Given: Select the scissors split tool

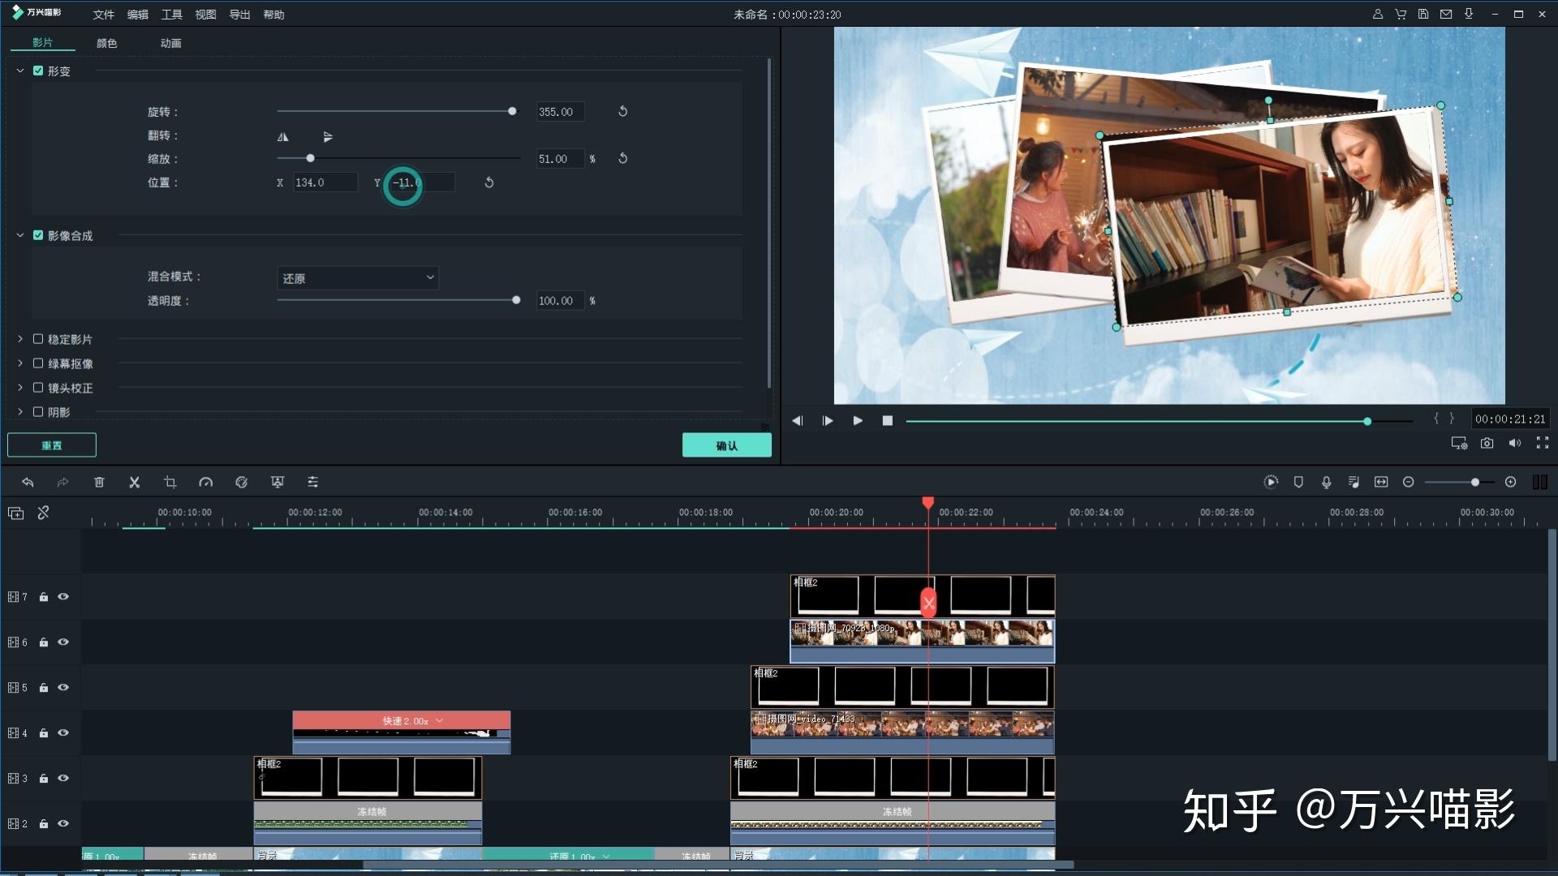Looking at the screenshot, I should click(x=135, y=483).
